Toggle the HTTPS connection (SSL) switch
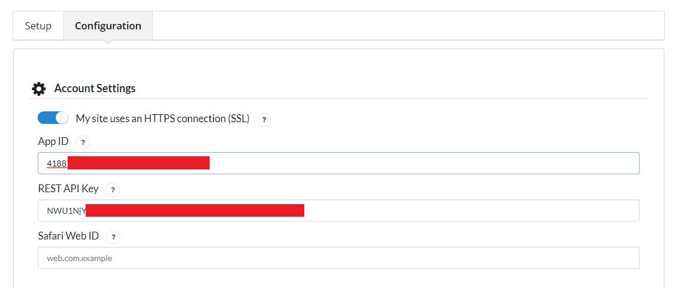The image size is (681, 288). click(53, 118)
